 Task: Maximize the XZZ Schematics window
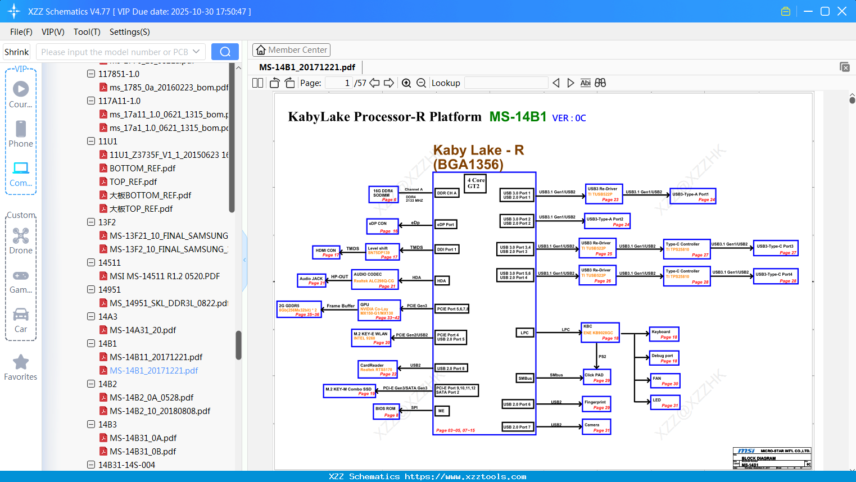[825, 11]
